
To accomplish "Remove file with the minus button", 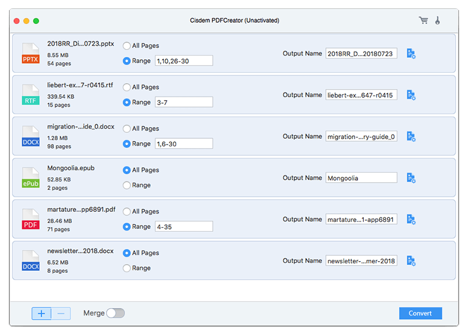I will [x=61, y=313].
